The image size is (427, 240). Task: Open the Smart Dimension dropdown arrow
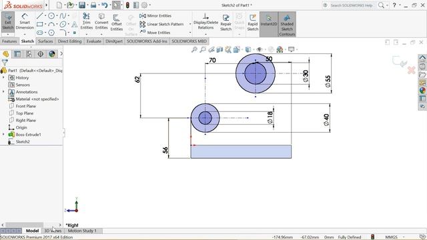coord(25,34)
